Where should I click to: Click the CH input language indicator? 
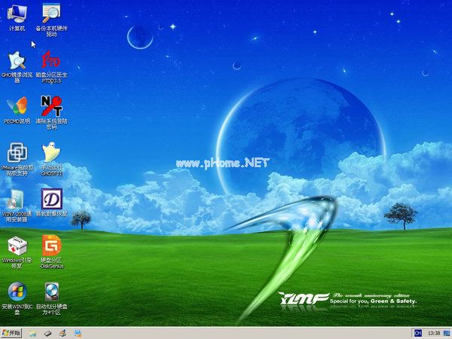(x=417, y=332)
